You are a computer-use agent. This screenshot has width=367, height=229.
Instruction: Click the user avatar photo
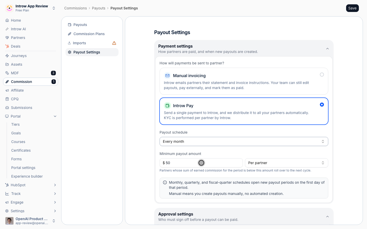[x=9, y=221]
